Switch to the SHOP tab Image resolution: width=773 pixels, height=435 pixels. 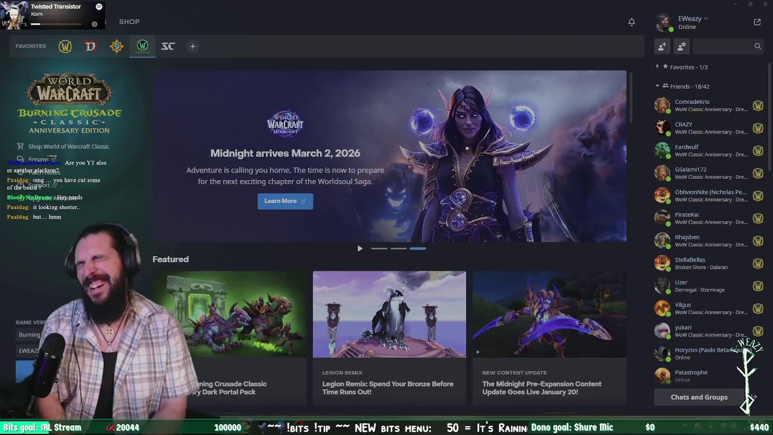point(129,22)
